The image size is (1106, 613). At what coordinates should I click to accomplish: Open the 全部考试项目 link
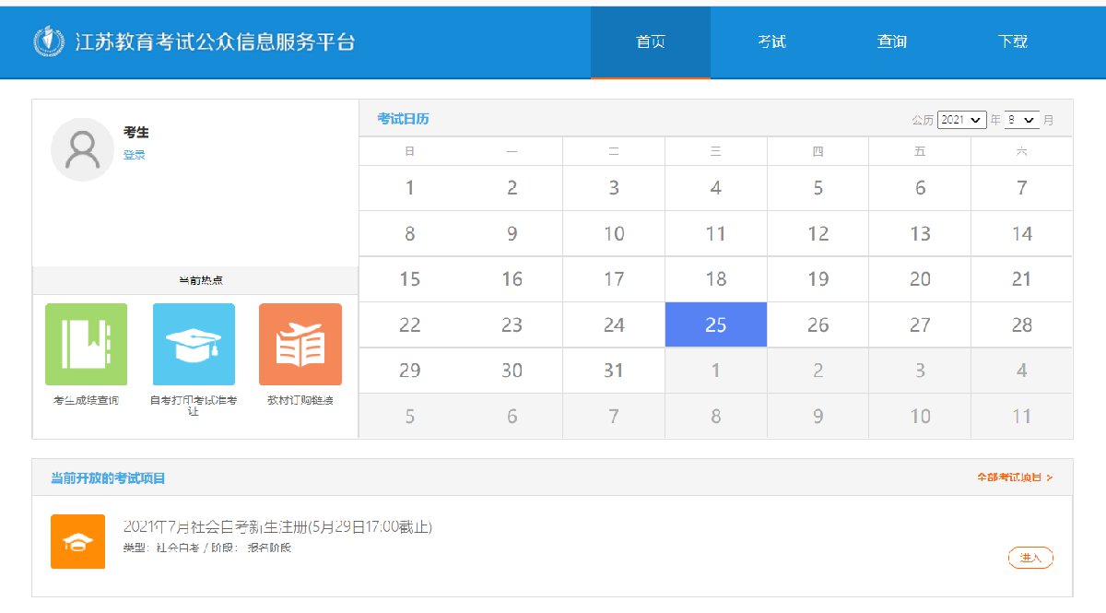tap(1015, 477)
